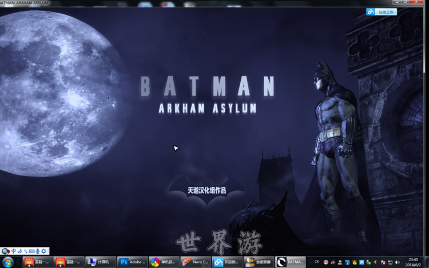
Task: Open the second red mascot taskbar button
Action: click(x=69, y=262)
